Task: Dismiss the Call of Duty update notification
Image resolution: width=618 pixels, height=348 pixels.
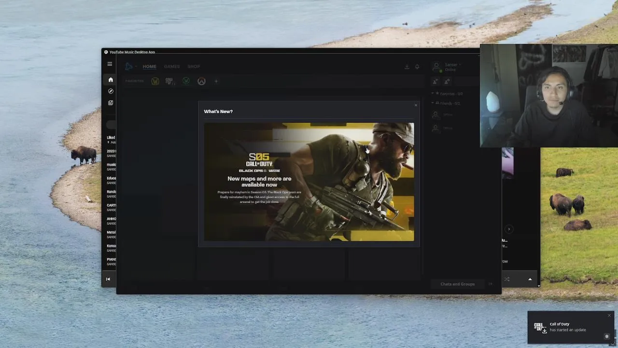Action: click(x=609, y=316)
